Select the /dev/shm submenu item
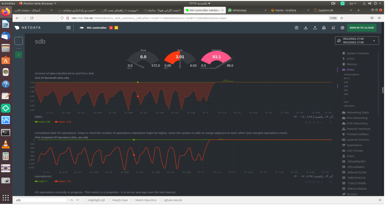 (x=349, y=106)
